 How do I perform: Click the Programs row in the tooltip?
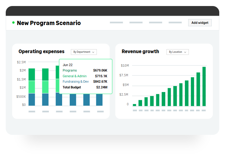[x=85, y=71]
